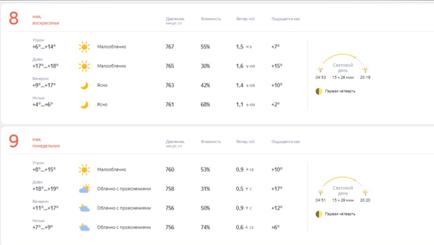Click the sun icon for May 8 morning
This screenshot has height=245, width=434.
coord(84,47)
